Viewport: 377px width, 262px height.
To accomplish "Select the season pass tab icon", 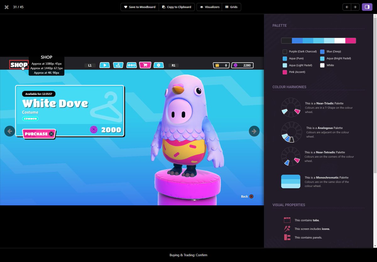I will pyautogui.click(x=132, y=65).
